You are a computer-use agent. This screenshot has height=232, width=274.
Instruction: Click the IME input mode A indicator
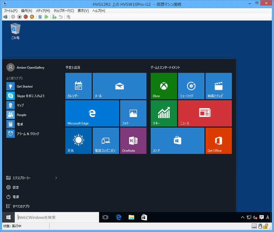(267, 217)
